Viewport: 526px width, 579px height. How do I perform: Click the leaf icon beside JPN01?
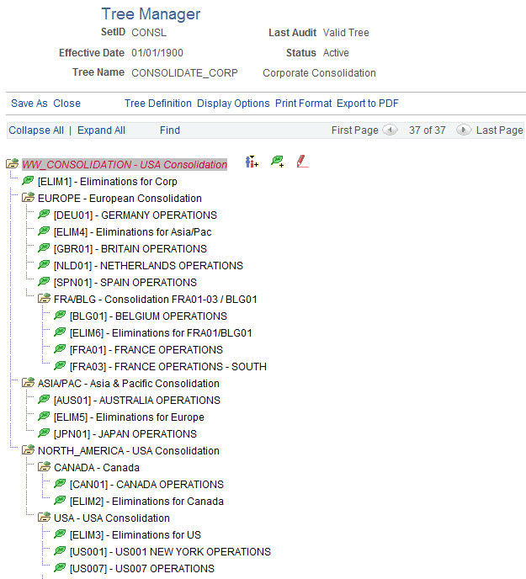44,433
